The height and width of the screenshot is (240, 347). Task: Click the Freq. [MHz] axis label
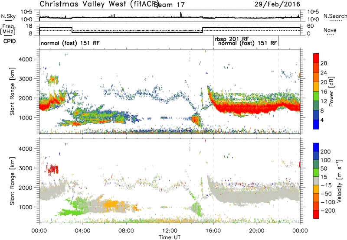[8, 29]
